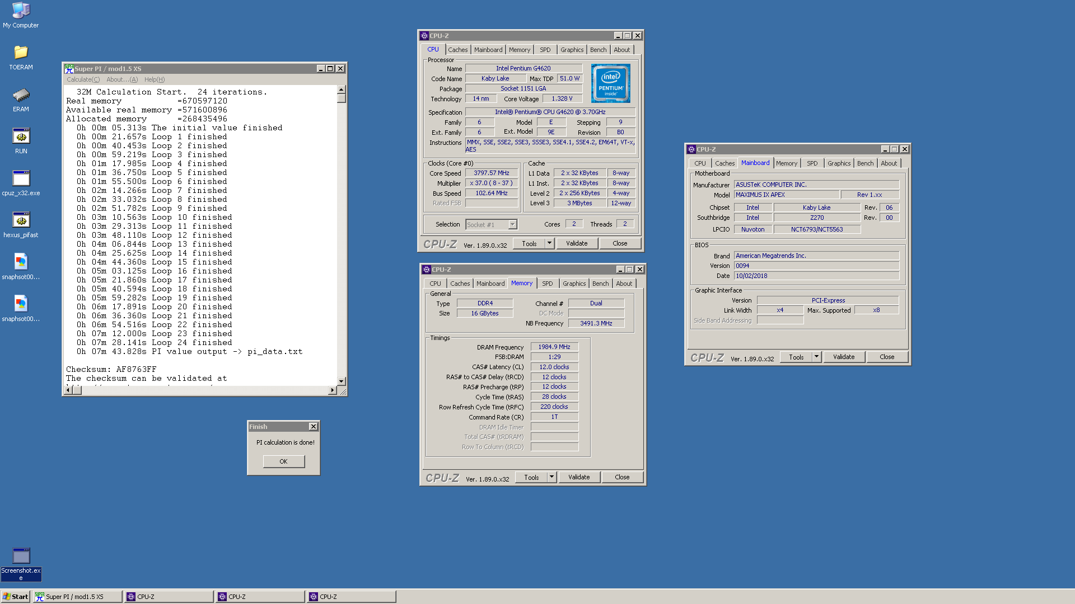Image resolution: width=1075 pixels, height=604 pixels.
Task: Click Validate in Memory window
Action: click(x=579, y=477)
